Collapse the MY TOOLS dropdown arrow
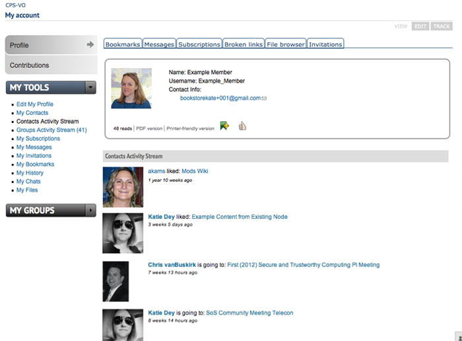The image size is (462, 341). (x=90, y=87)
